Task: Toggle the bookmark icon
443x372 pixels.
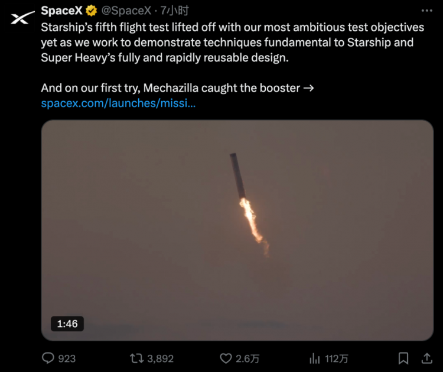Action: pos(403,358)
